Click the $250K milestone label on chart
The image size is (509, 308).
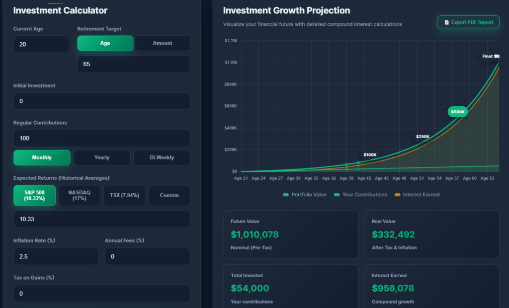coord(423,137)
